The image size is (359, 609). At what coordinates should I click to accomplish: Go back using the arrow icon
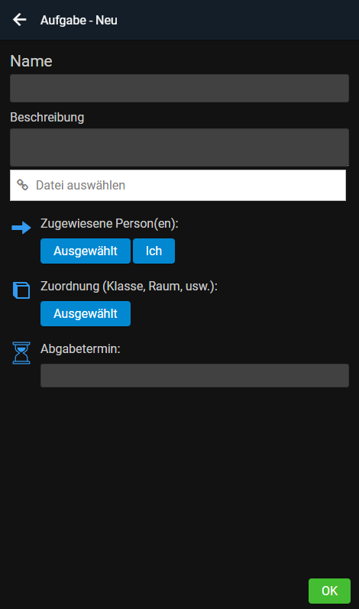(x=19, y=19)
